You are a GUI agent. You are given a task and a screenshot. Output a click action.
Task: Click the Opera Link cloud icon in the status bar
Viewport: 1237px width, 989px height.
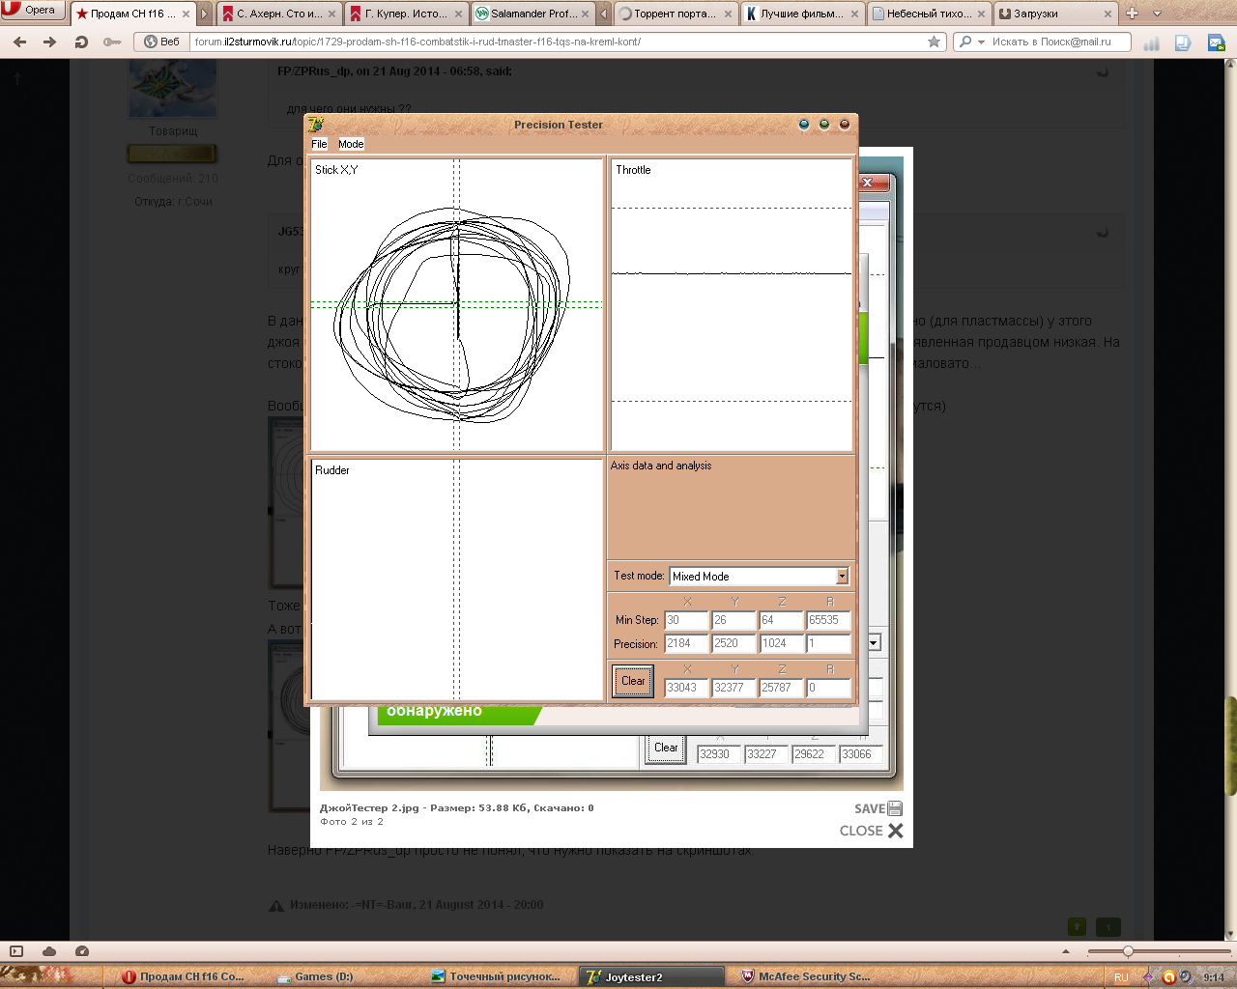point(49,951)
